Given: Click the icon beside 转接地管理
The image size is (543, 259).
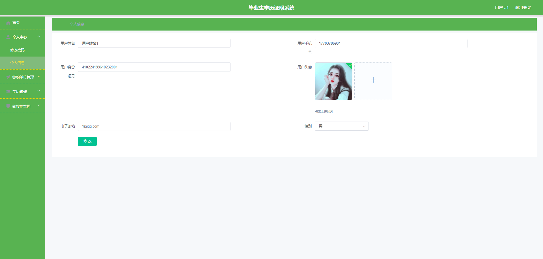Looking at the screenshot, I should tap(8, 106).
